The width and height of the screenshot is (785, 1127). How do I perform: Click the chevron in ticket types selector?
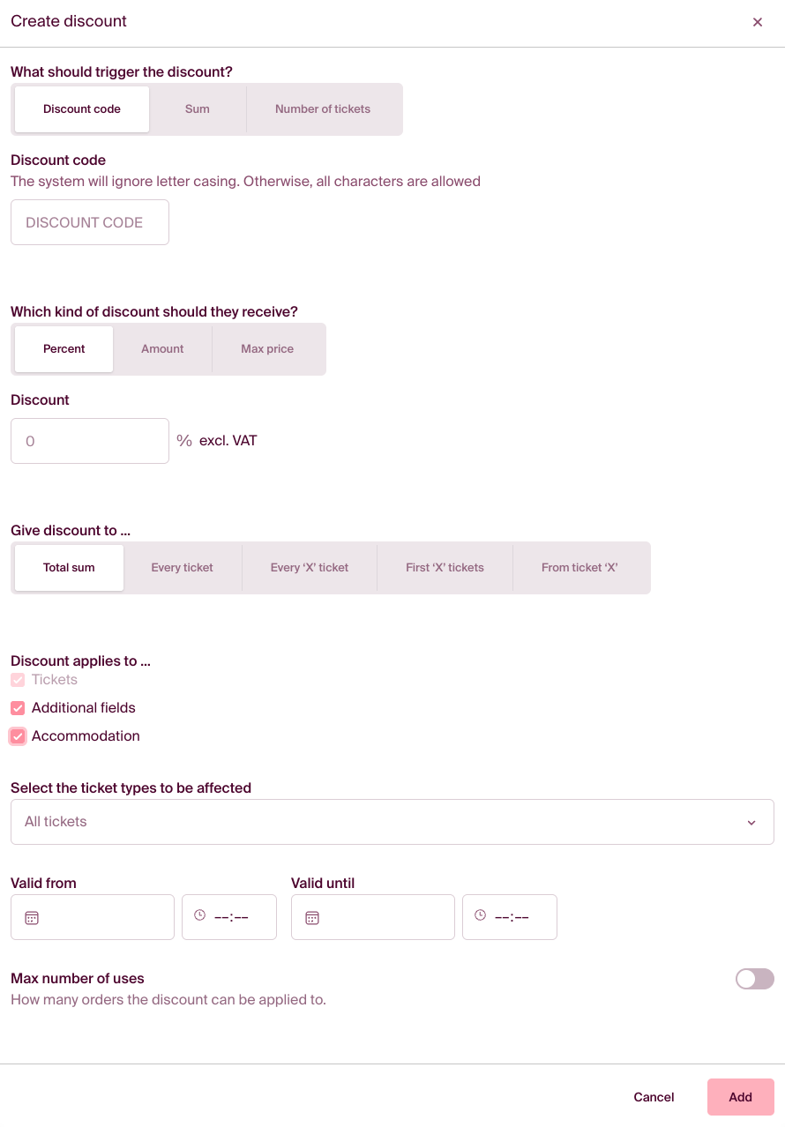click(751, 823)
